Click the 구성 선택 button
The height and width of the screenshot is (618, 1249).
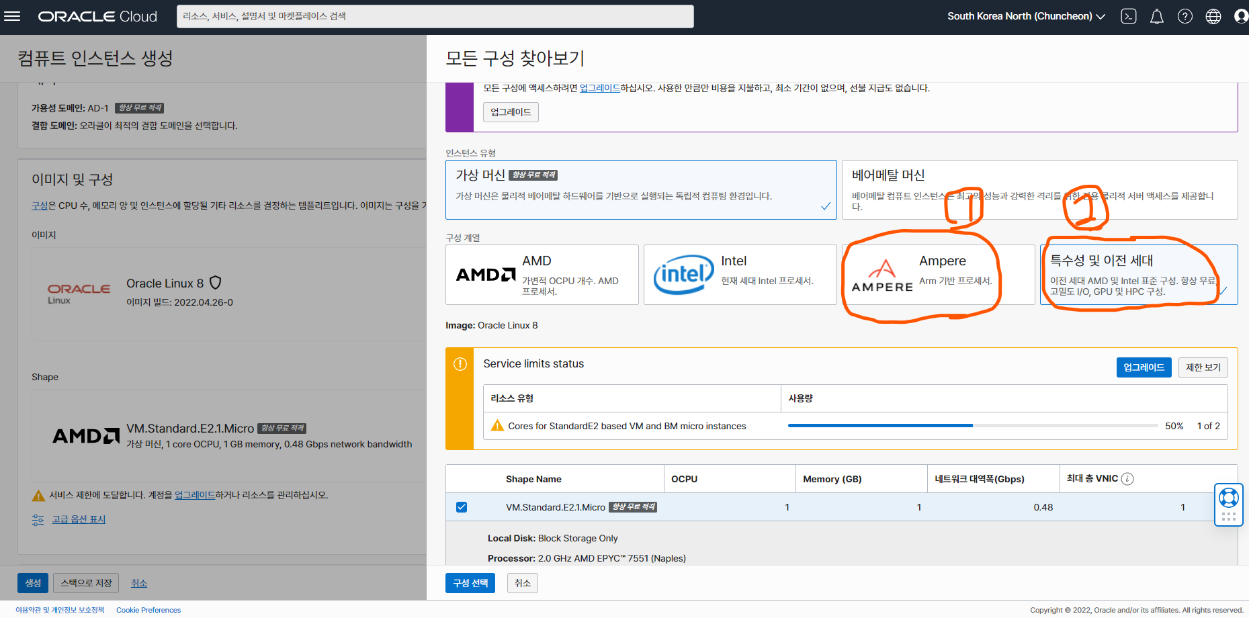(x=470, y=583)
